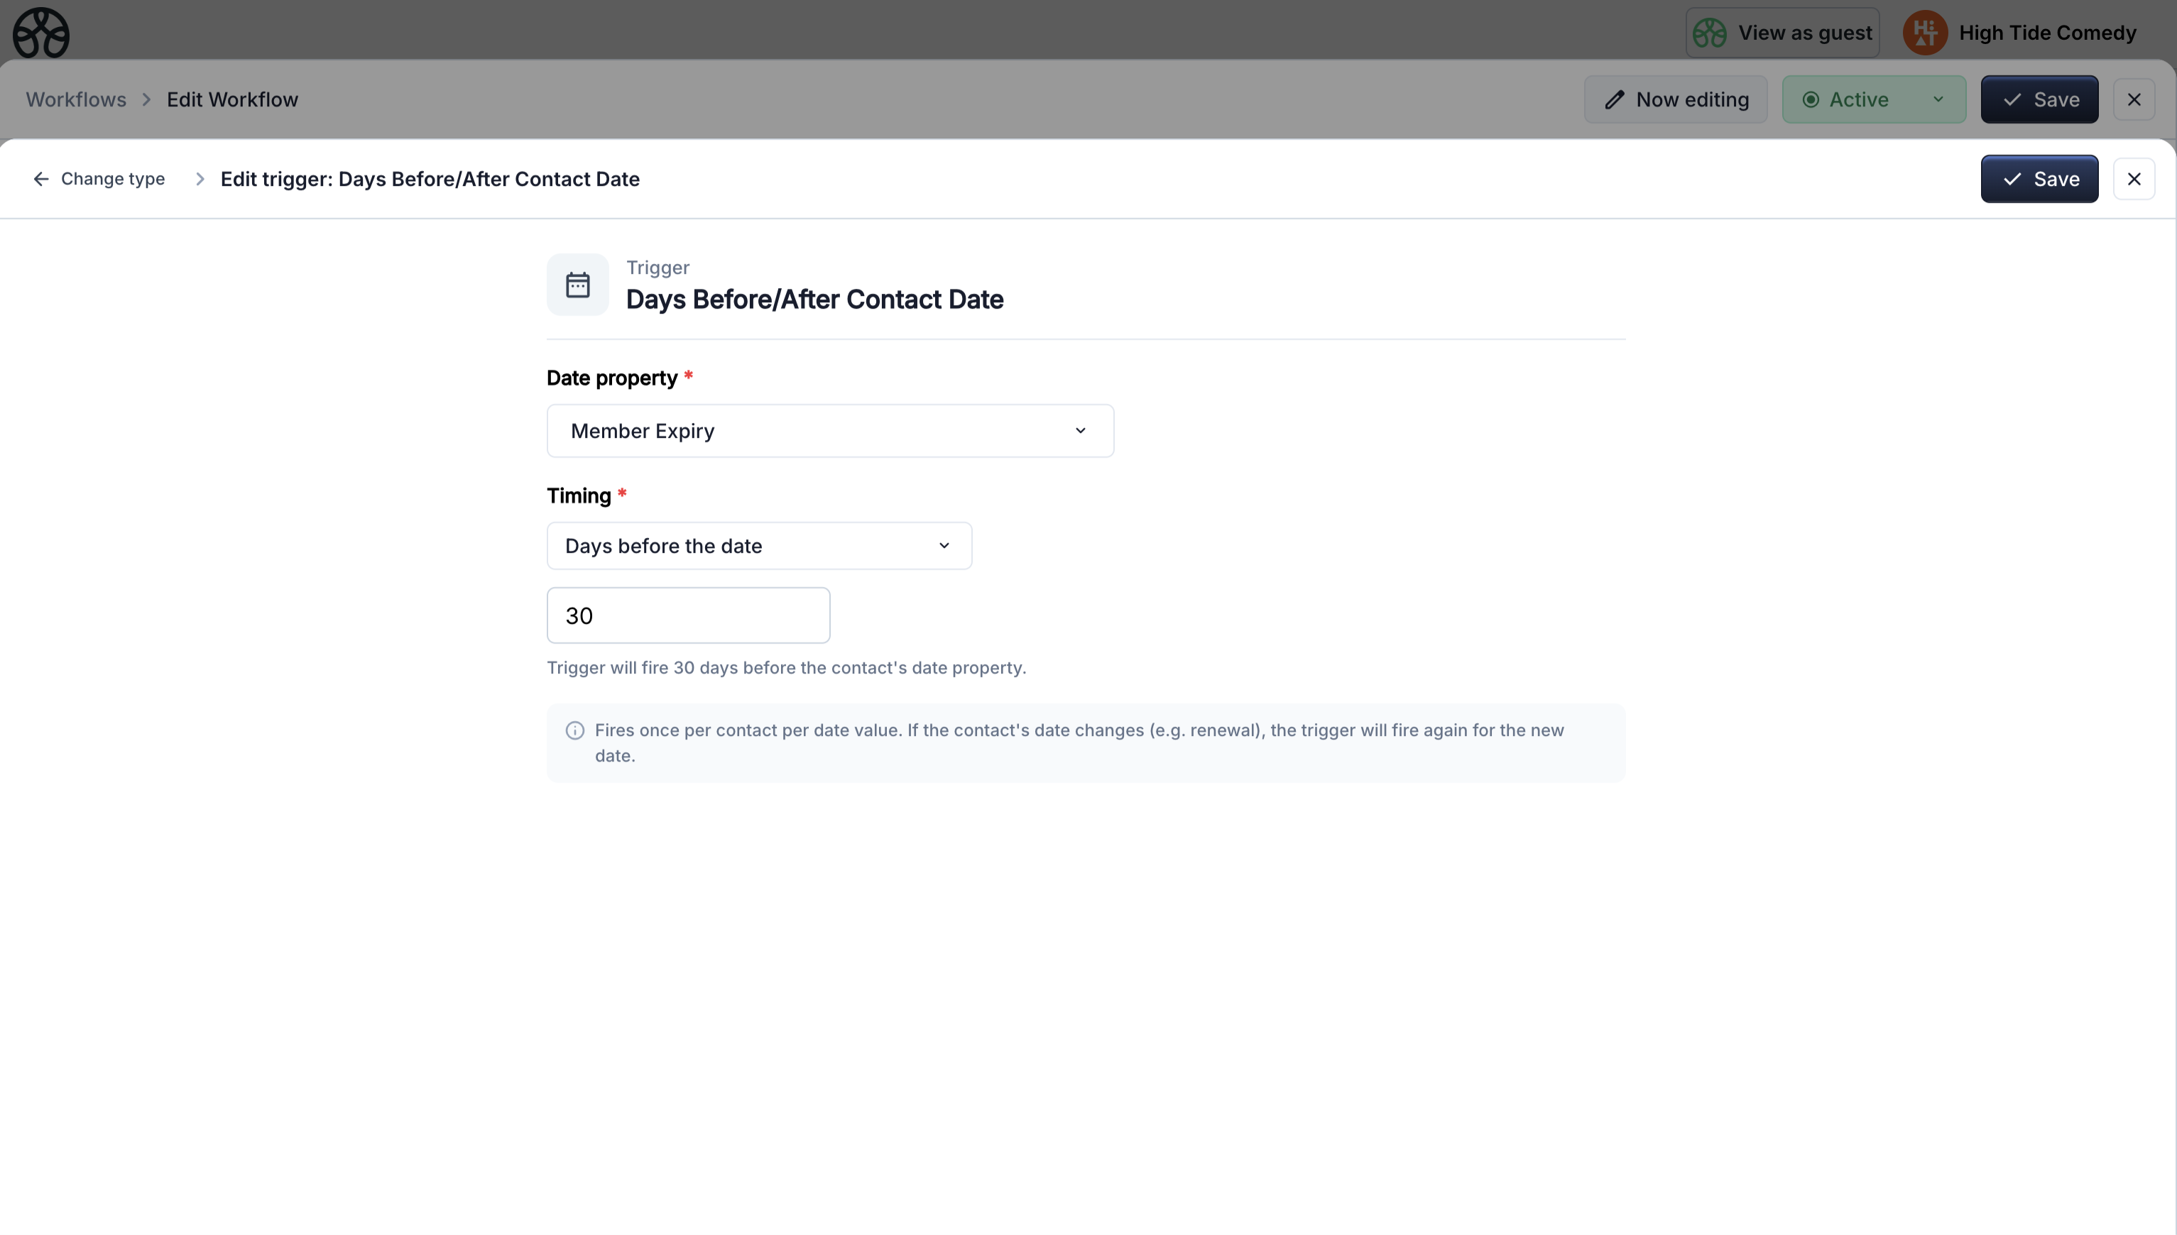Go to Workflows breadcrumb
Image resolution: width=2177 pixels, height=1235 pixels.
[75, 100]
